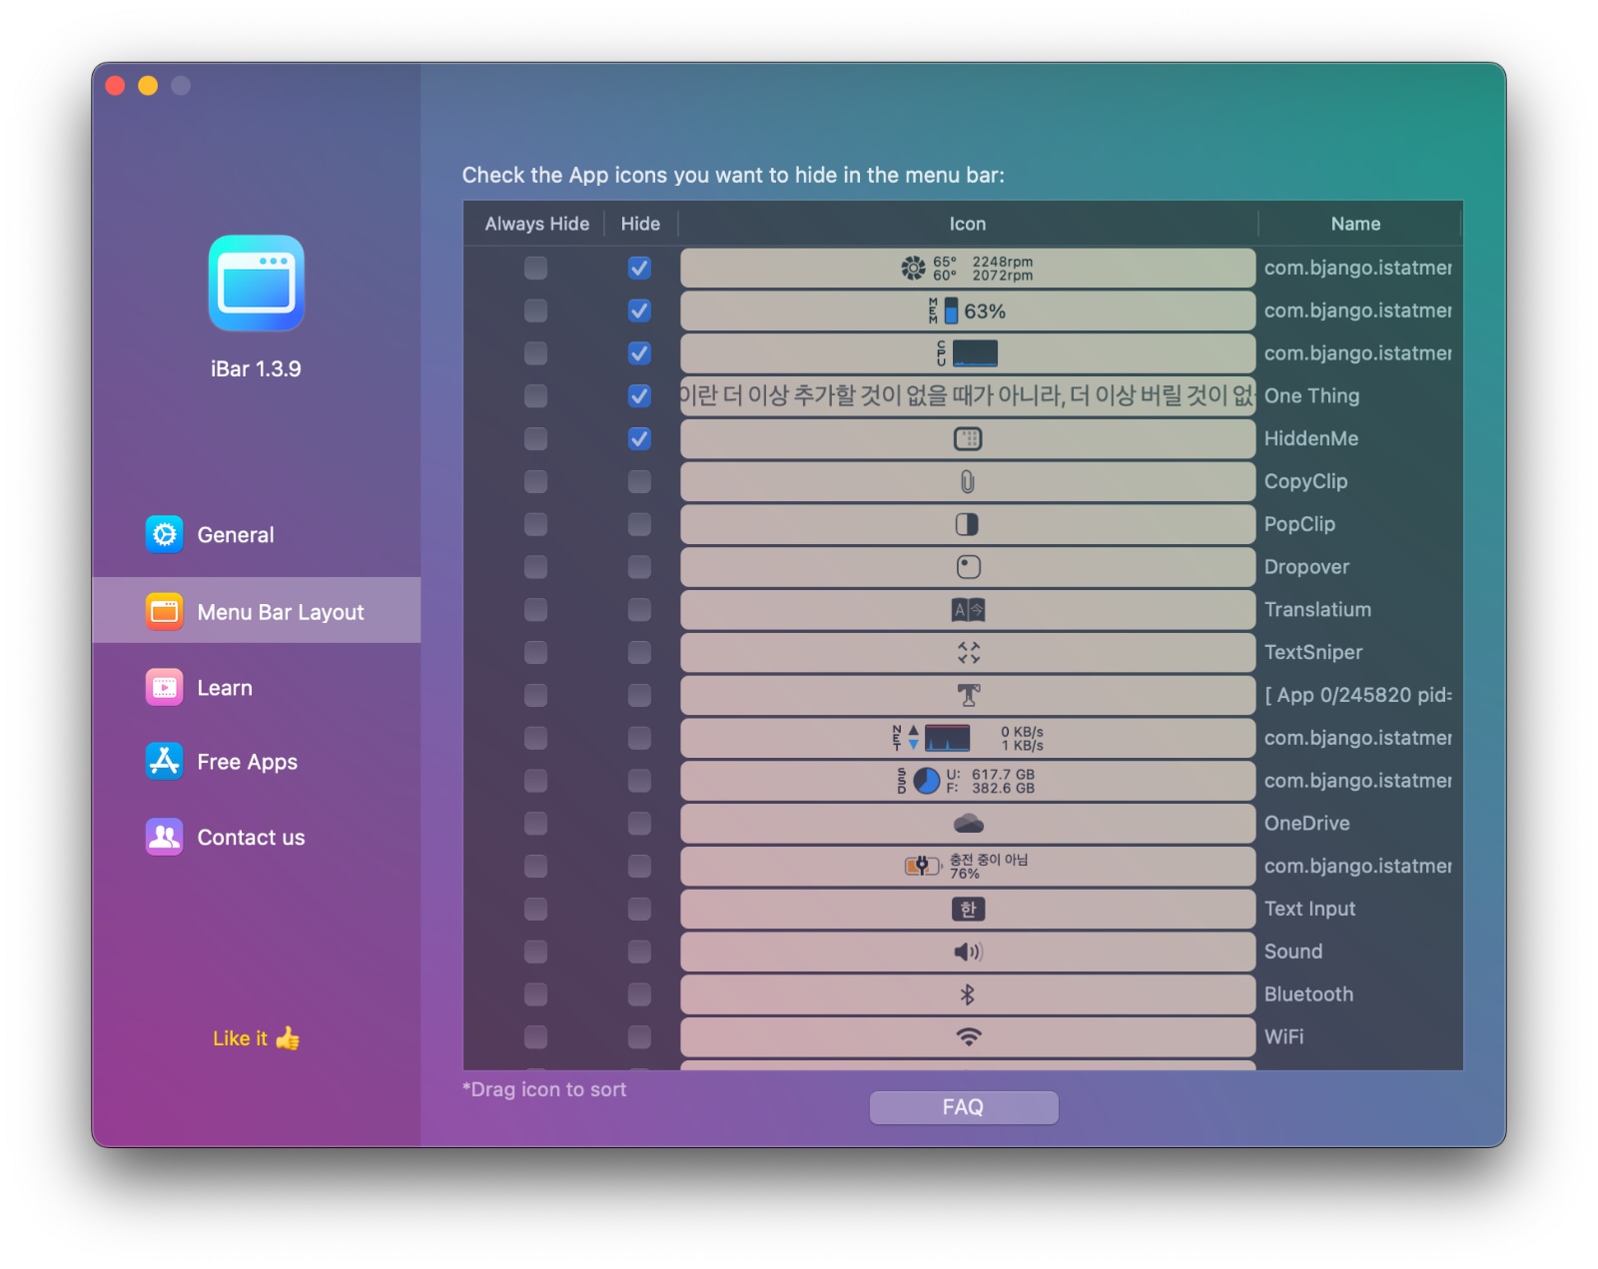This screenshot has height=1269, width=1598.
Task: Click the iBar 1.3.9 version label
Action: (x=256, y=368)
